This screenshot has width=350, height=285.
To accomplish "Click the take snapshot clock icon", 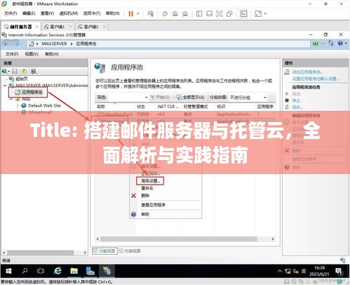I will (x=165, y=14).
